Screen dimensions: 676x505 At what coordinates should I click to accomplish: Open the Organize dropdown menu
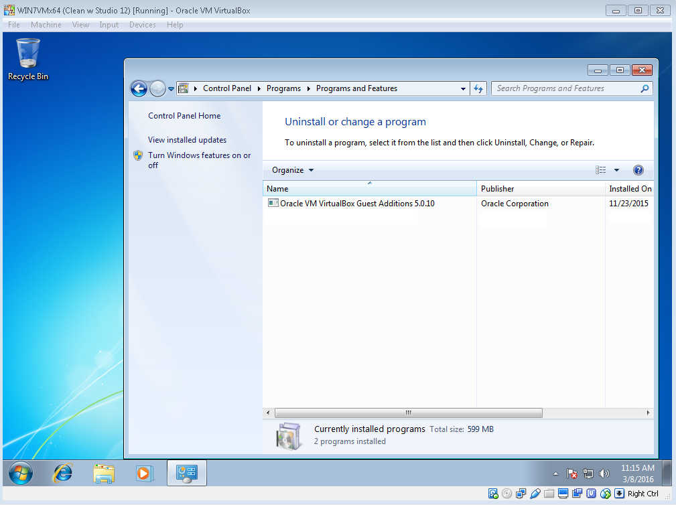pos(290,169)
